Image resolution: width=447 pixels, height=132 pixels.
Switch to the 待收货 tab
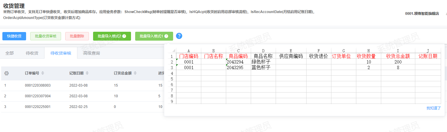[32, 53]
